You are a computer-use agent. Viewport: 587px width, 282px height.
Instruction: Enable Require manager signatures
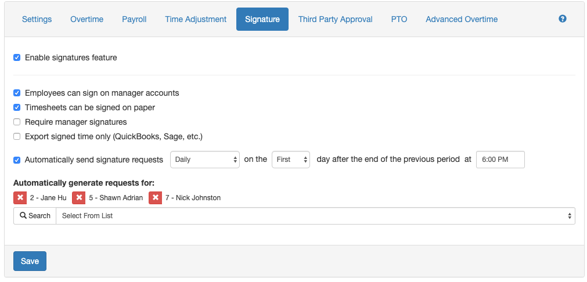pos(17,122)
